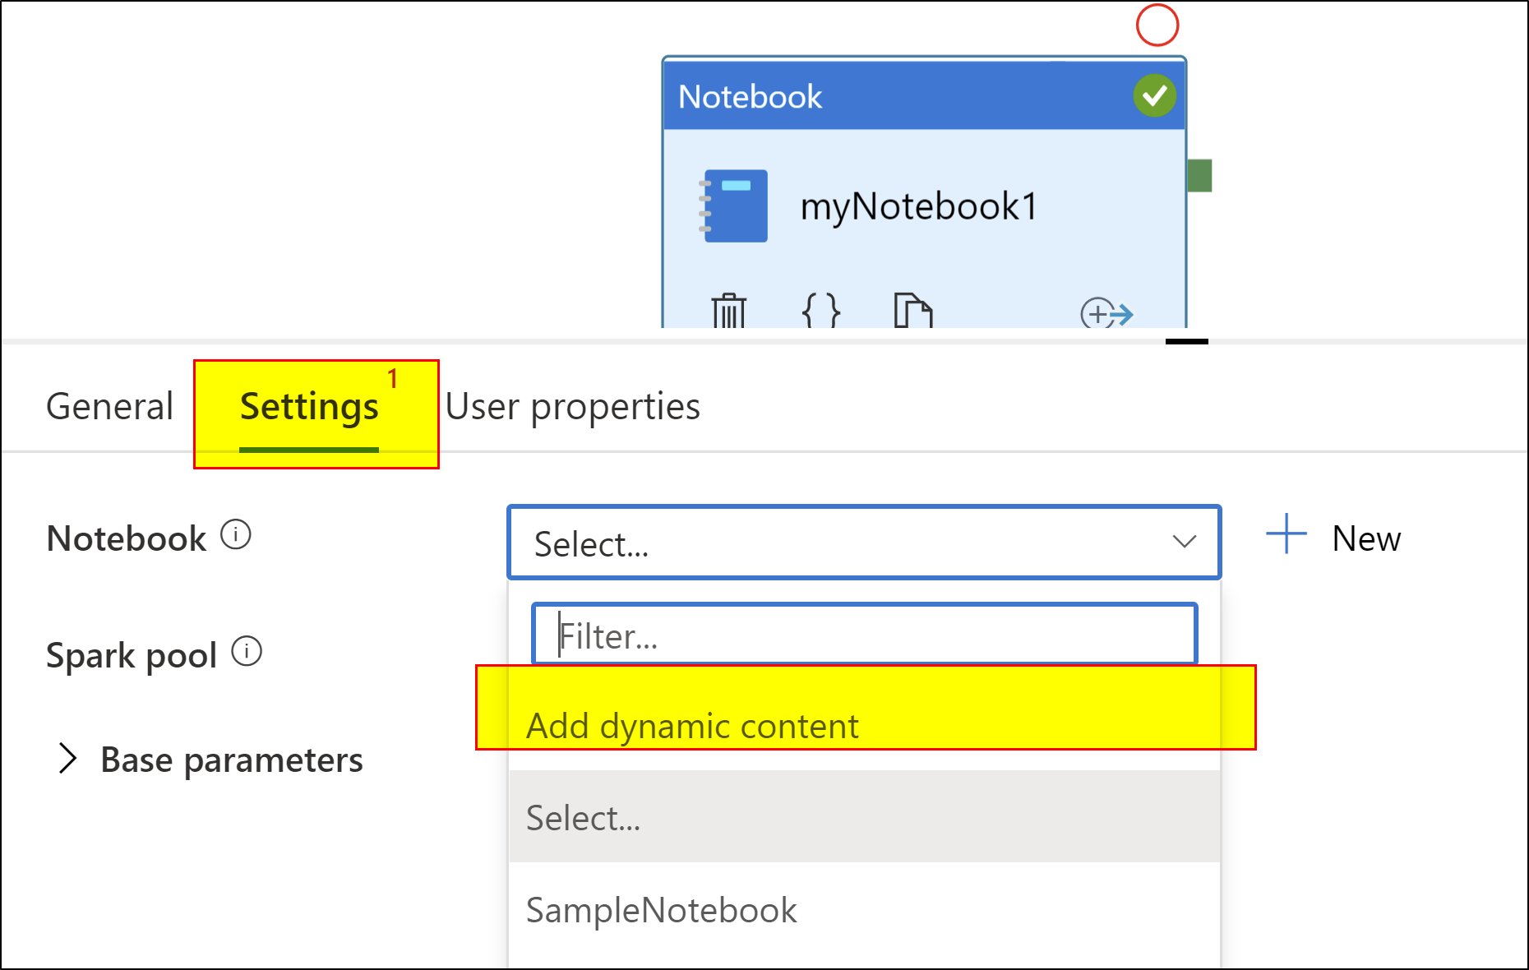
Task: Select the blue notebook icon on myNotebook1
Action: click(734, 207)
